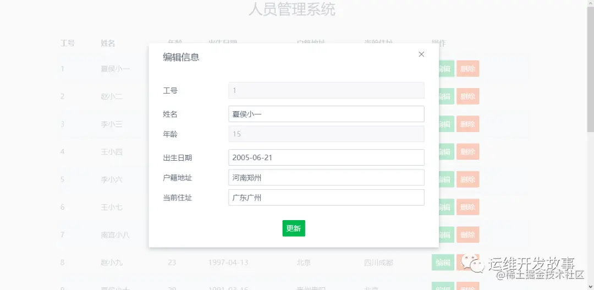Click name cell 南宫小八
The height and width of the screenshot is (290, 594).
(115, 234)
